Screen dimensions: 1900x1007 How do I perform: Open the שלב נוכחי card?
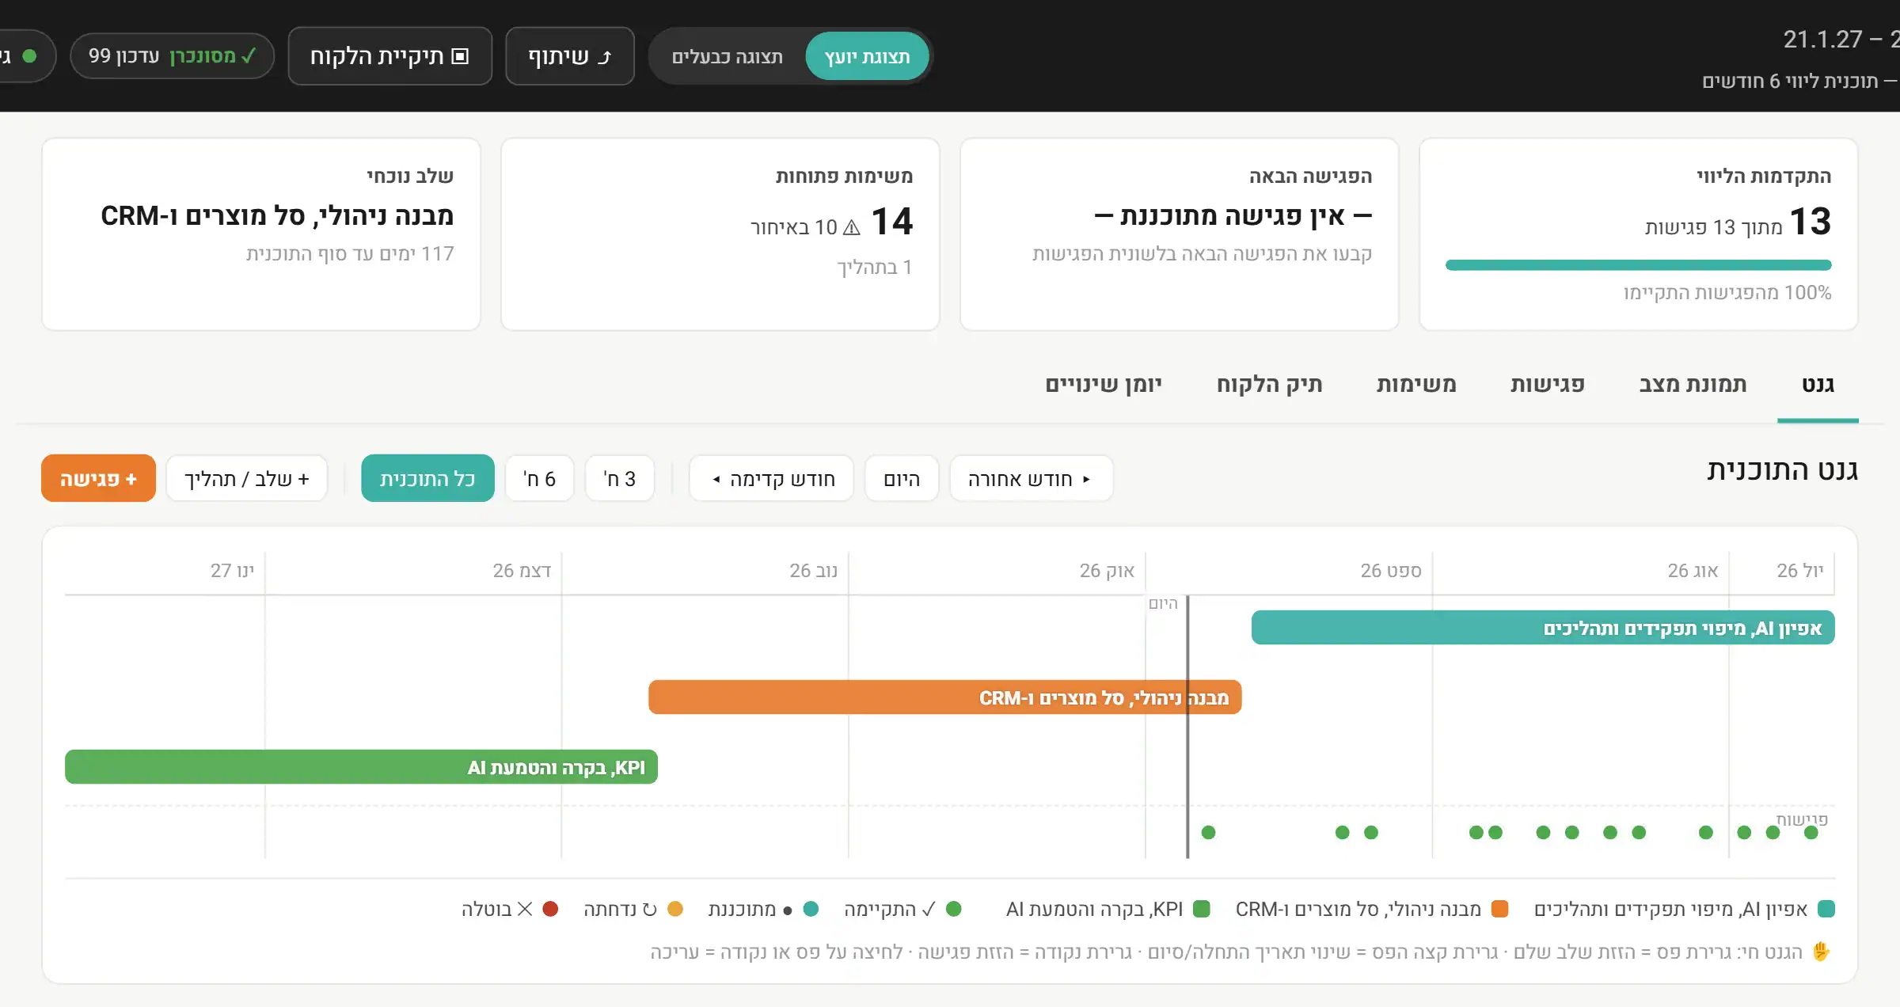pyautogui.click(x=261, y=234)
